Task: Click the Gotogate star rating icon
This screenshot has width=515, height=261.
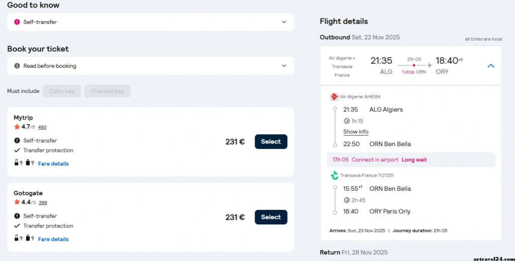Action: [17, 202]
